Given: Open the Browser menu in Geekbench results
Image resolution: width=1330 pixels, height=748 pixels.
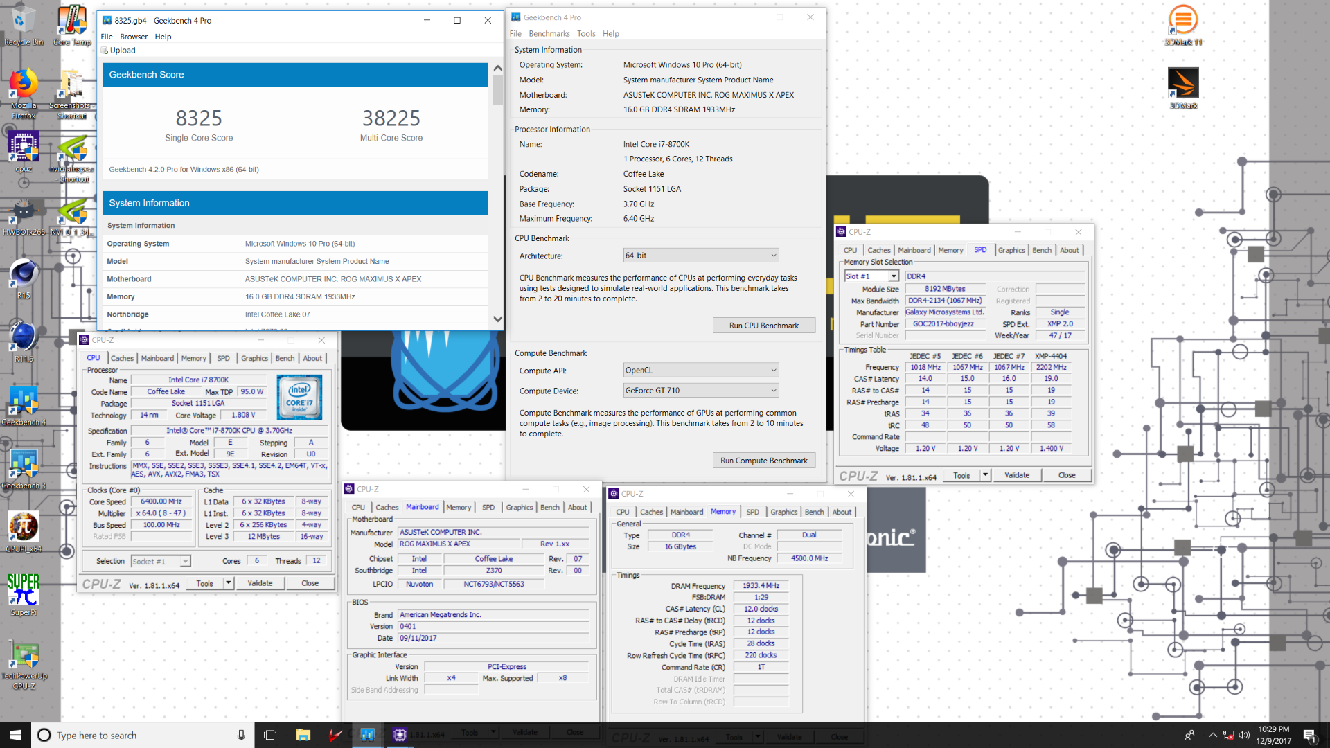Looking at the screenshot, I should (134, 37).
